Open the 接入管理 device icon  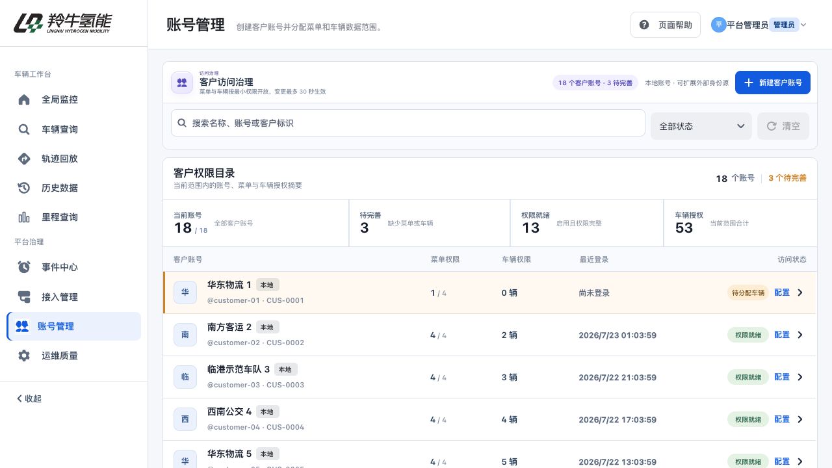[24, 297]
